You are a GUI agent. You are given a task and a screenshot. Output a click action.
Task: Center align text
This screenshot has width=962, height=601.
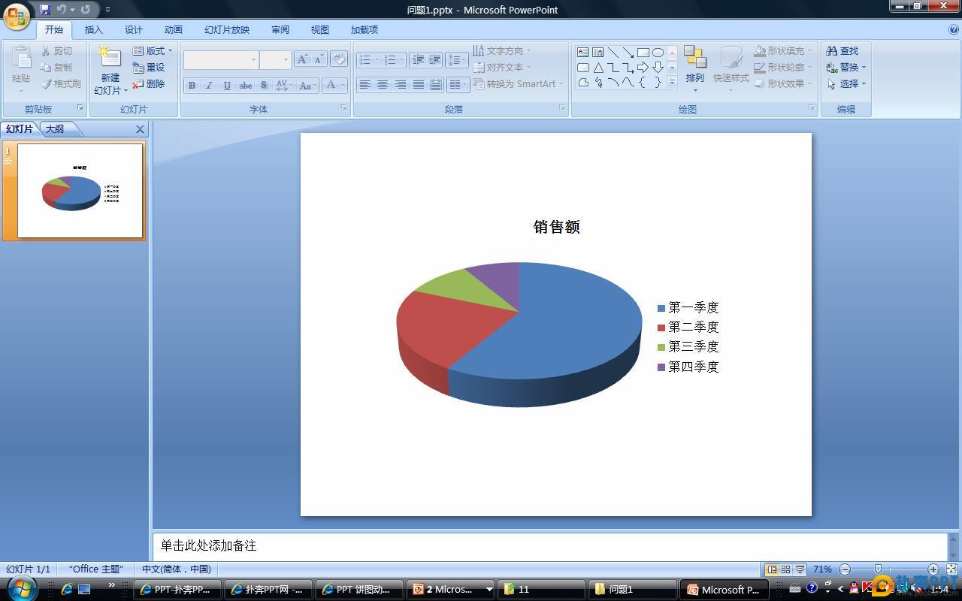pos(383,85)
